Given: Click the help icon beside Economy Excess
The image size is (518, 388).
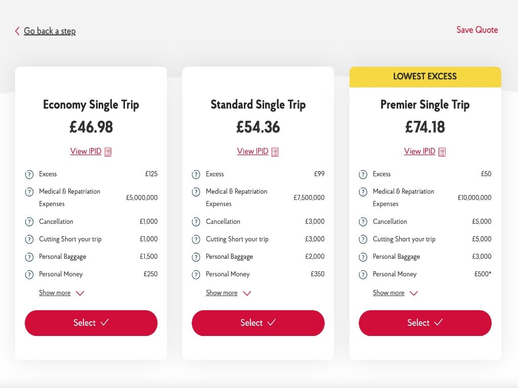Looking at the screenshot, I should 29,174.
